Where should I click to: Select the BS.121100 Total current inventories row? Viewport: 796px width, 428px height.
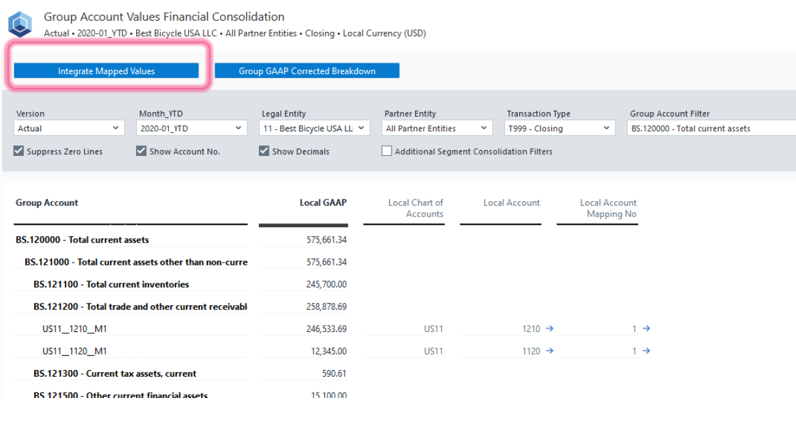point(111,285)
